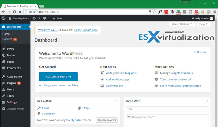Click Update to 4.5.3 button
This screenshot has width=218, height=127.
(107, 120)
